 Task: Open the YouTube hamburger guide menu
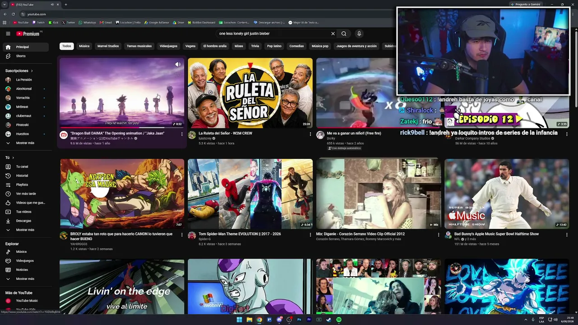point(8,33)
